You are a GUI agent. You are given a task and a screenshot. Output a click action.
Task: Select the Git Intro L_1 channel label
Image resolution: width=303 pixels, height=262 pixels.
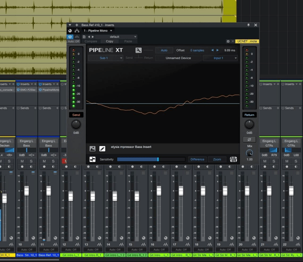point(71,255)
